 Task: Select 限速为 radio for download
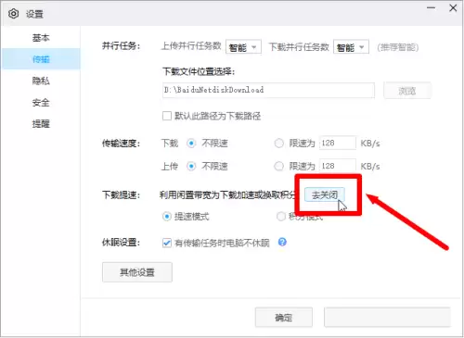coord(279,143)
